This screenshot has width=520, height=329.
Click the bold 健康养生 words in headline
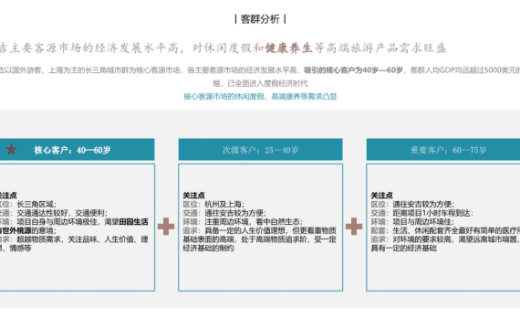[x=288, y=48]
